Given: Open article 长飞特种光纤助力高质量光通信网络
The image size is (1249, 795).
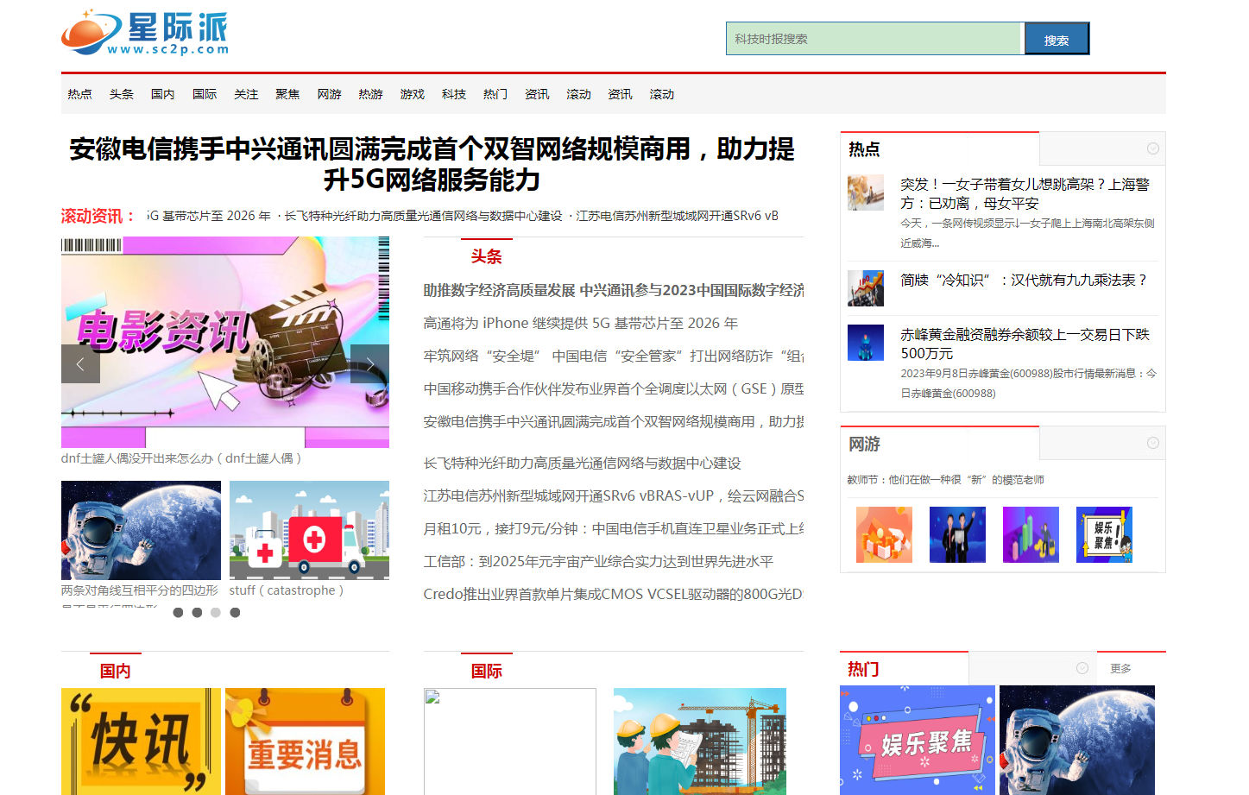Looking at the screenshot, I should [x=583, y=463].
